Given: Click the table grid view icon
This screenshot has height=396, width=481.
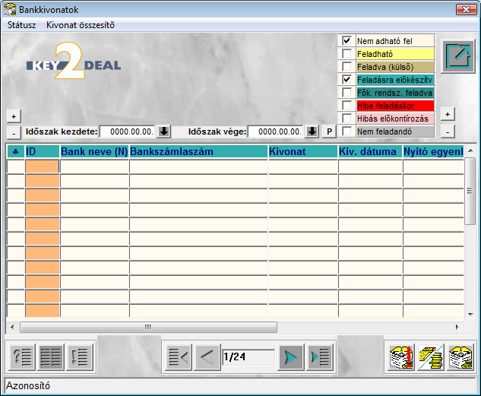Looking at the screenshot, I should (x=51, y=356).
